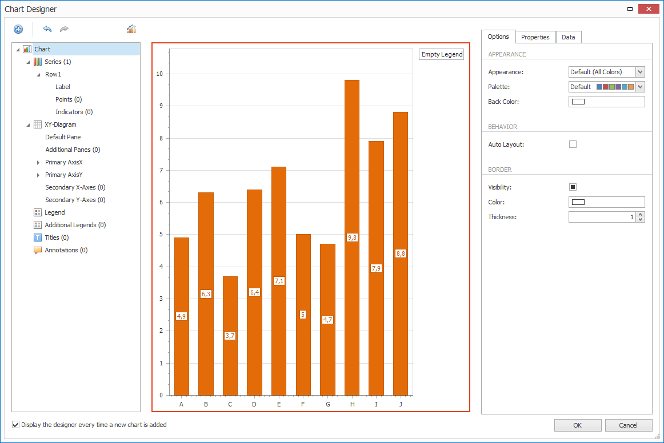Enable the Auto Layout checkbox
This screenshot has height=443, width=664.
click(x=573, y=144)
